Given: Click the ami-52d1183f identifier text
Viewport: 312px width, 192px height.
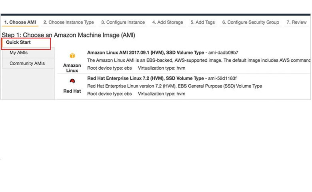Looking at the screenshot, I should coord(222,78).
